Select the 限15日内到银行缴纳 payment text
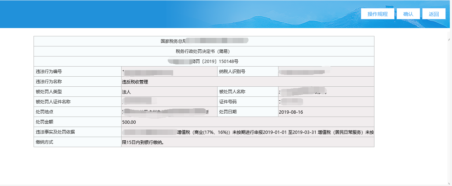 144,142
